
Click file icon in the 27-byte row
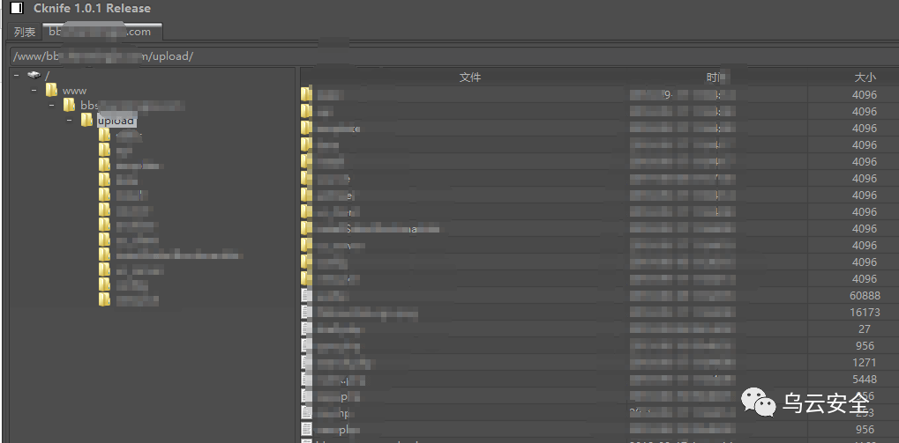pos(307,329)
